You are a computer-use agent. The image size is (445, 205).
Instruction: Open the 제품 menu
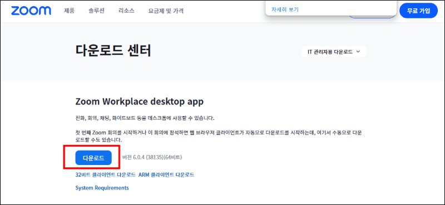tap(69, 11)
